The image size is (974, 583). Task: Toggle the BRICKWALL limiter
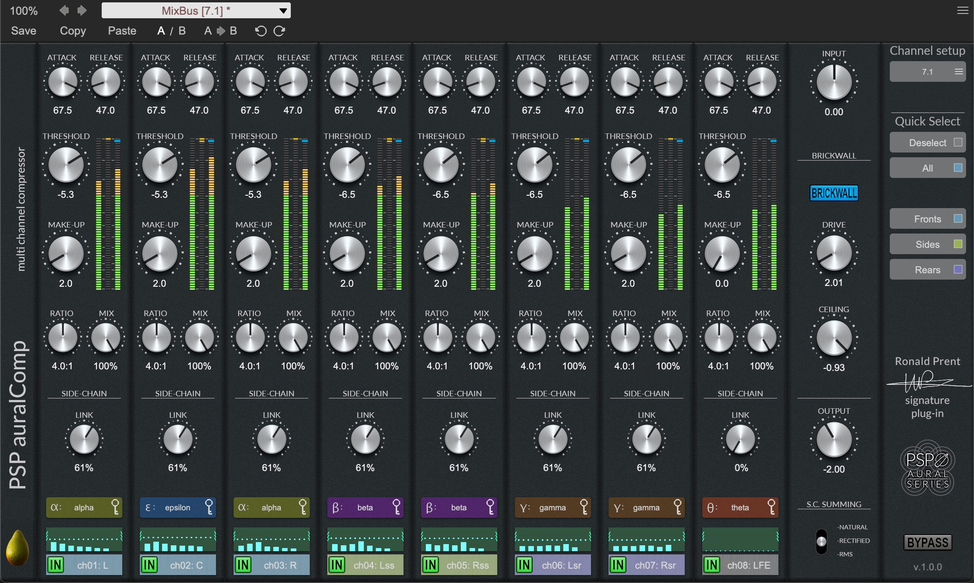click(833, 193)
